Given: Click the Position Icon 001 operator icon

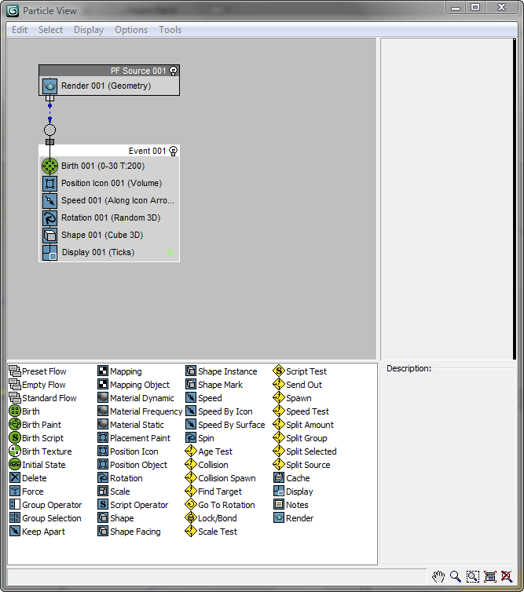Looking at the screenshot, I should (49, 184).
